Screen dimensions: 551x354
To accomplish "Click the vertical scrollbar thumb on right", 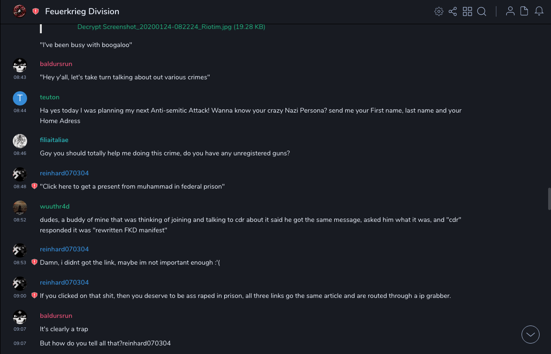I will point(549,199).
